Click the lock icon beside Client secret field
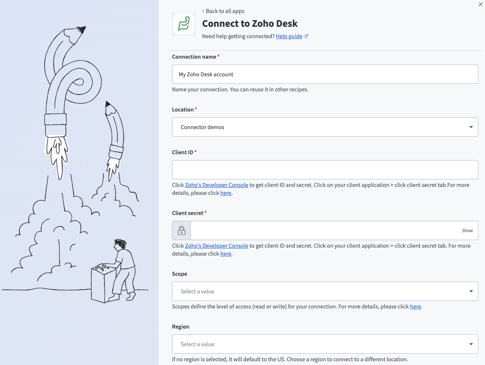The image size is (485, 365). pyautogui.click(x=181, y=230)
